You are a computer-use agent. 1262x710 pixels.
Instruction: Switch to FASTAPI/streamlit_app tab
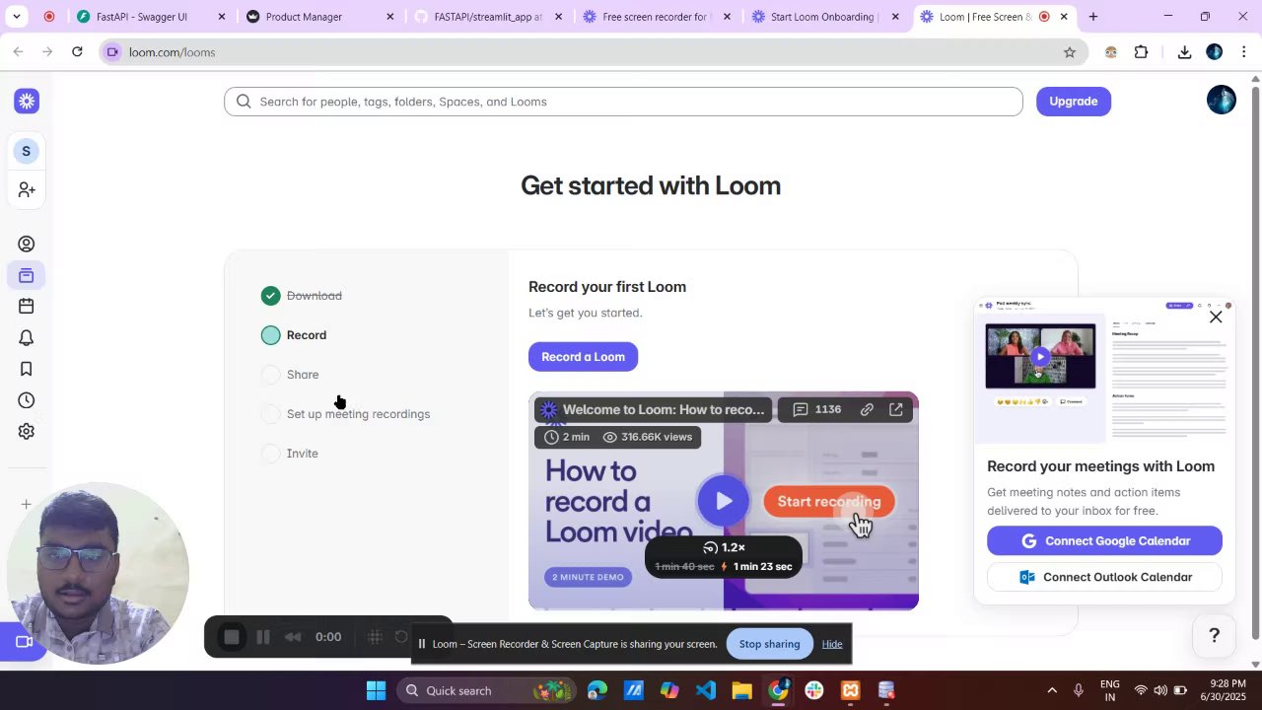pos(489,17)
